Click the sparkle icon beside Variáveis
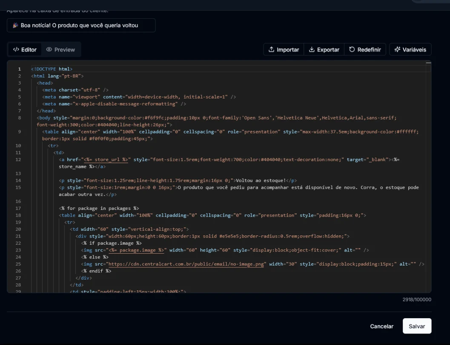This screenshot has height=345, width=450. pos(397,49)
